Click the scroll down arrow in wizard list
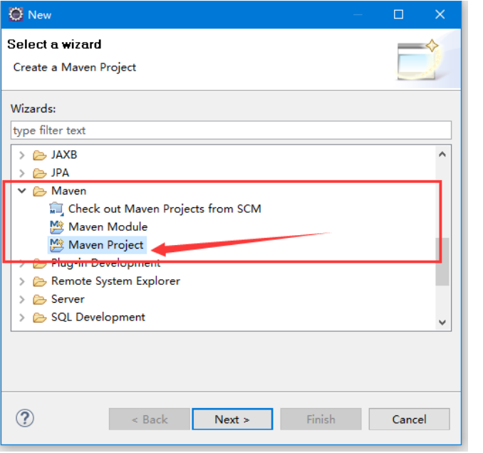The height and width of the screenshot is (453, 483). pyautogui.click(x=442, y=323)
